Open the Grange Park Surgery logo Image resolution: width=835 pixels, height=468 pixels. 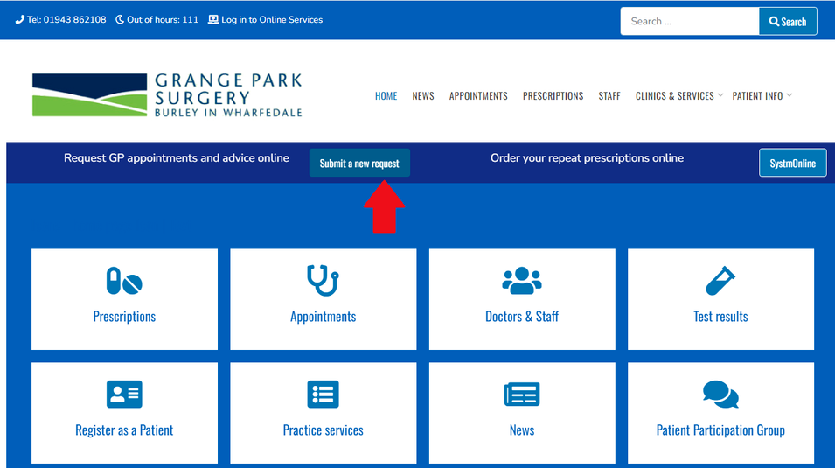(x=167, y=95)
